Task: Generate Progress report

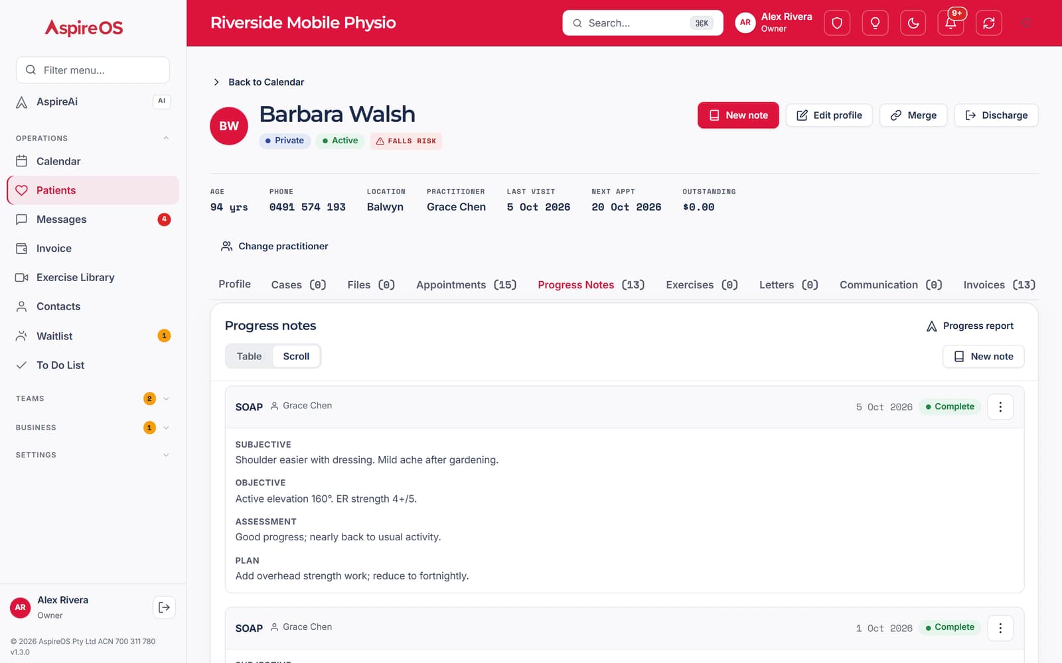Action: pyautogui.click(x=970, y=326)
